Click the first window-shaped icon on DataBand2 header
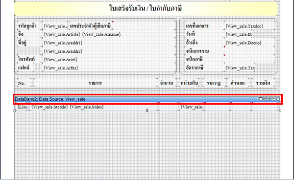This screenshot has width=294, height=180. tap(261, 99)
